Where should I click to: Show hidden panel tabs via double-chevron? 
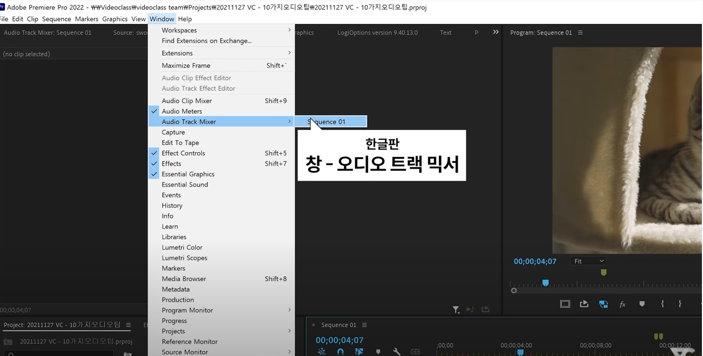pyautogui.click(x=496, y=32)
